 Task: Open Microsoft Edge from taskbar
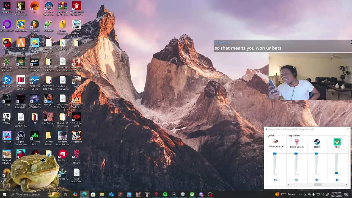pos(84,194)
